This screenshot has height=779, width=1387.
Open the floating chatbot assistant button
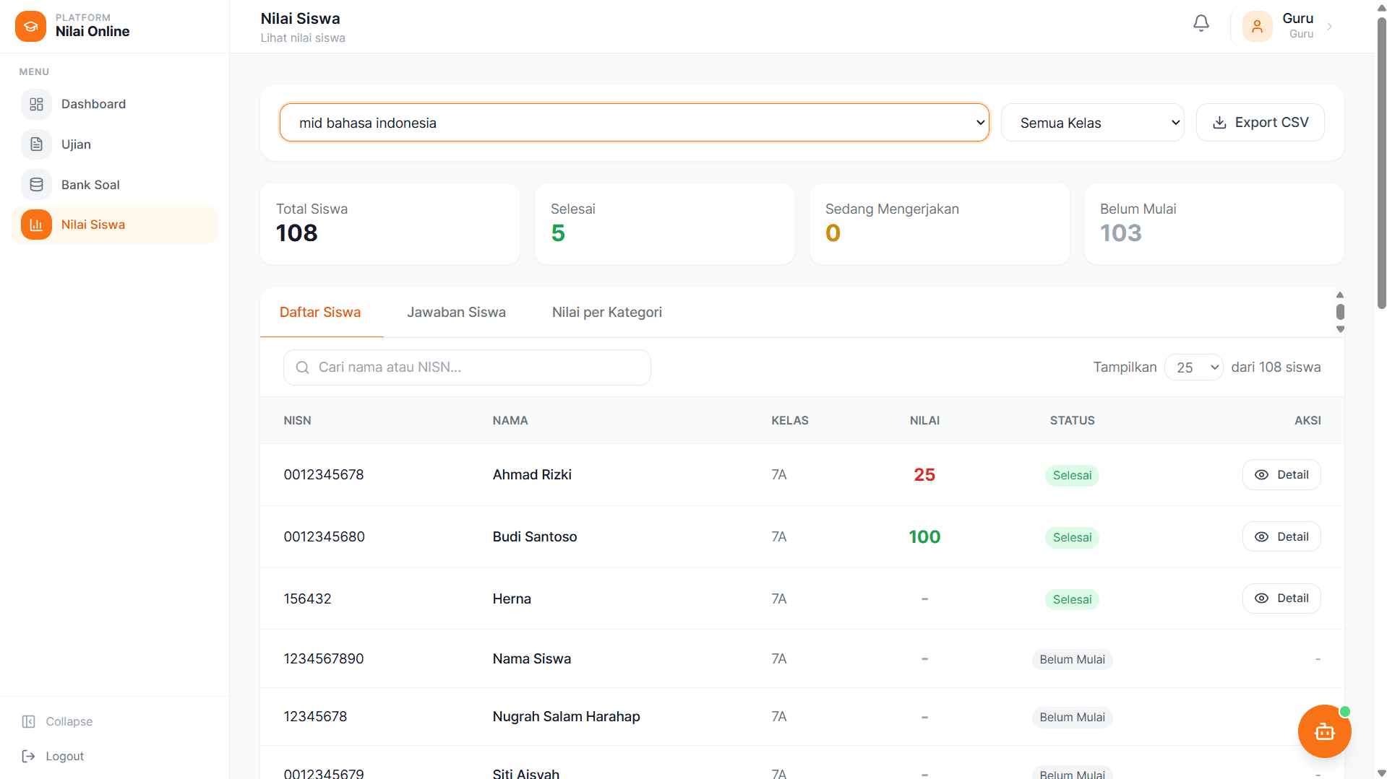coord(1324,731)
